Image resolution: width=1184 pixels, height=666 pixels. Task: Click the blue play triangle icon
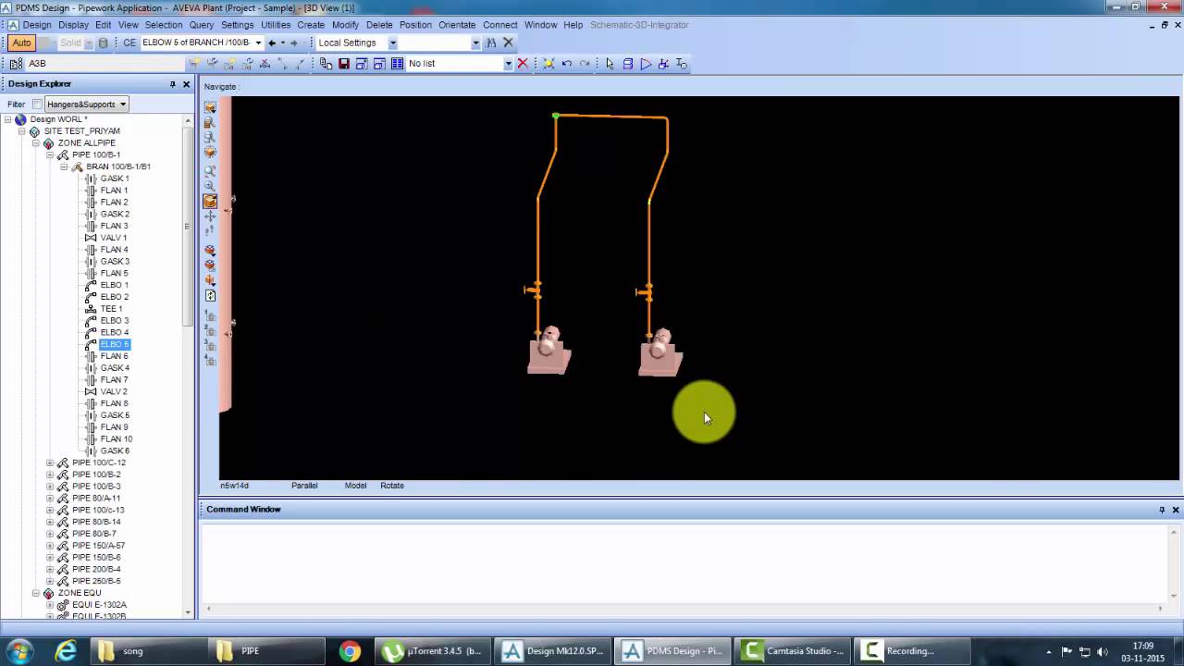coord(646,64)
